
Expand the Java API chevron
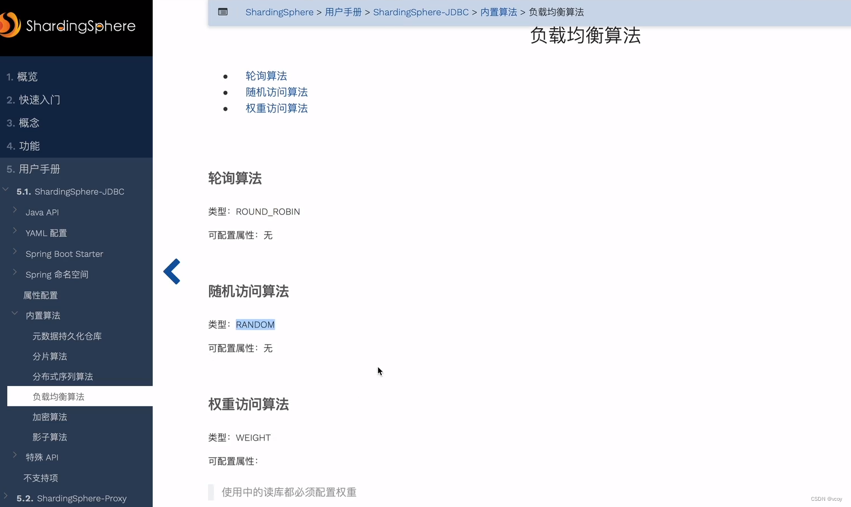coord(15,210)
